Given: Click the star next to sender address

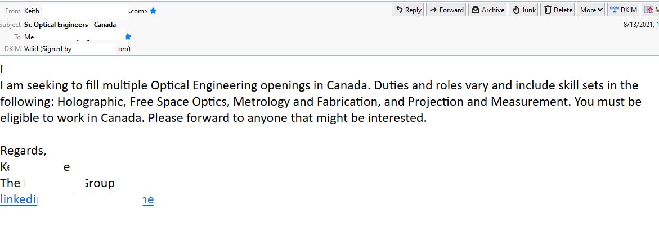Looking at the screenshot, I should tap(153, 11).
